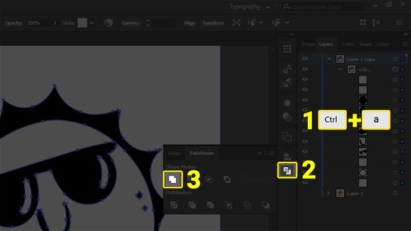
Task: Click the Minus Back pathfinder icon
Action: click(x=266, y=205)
